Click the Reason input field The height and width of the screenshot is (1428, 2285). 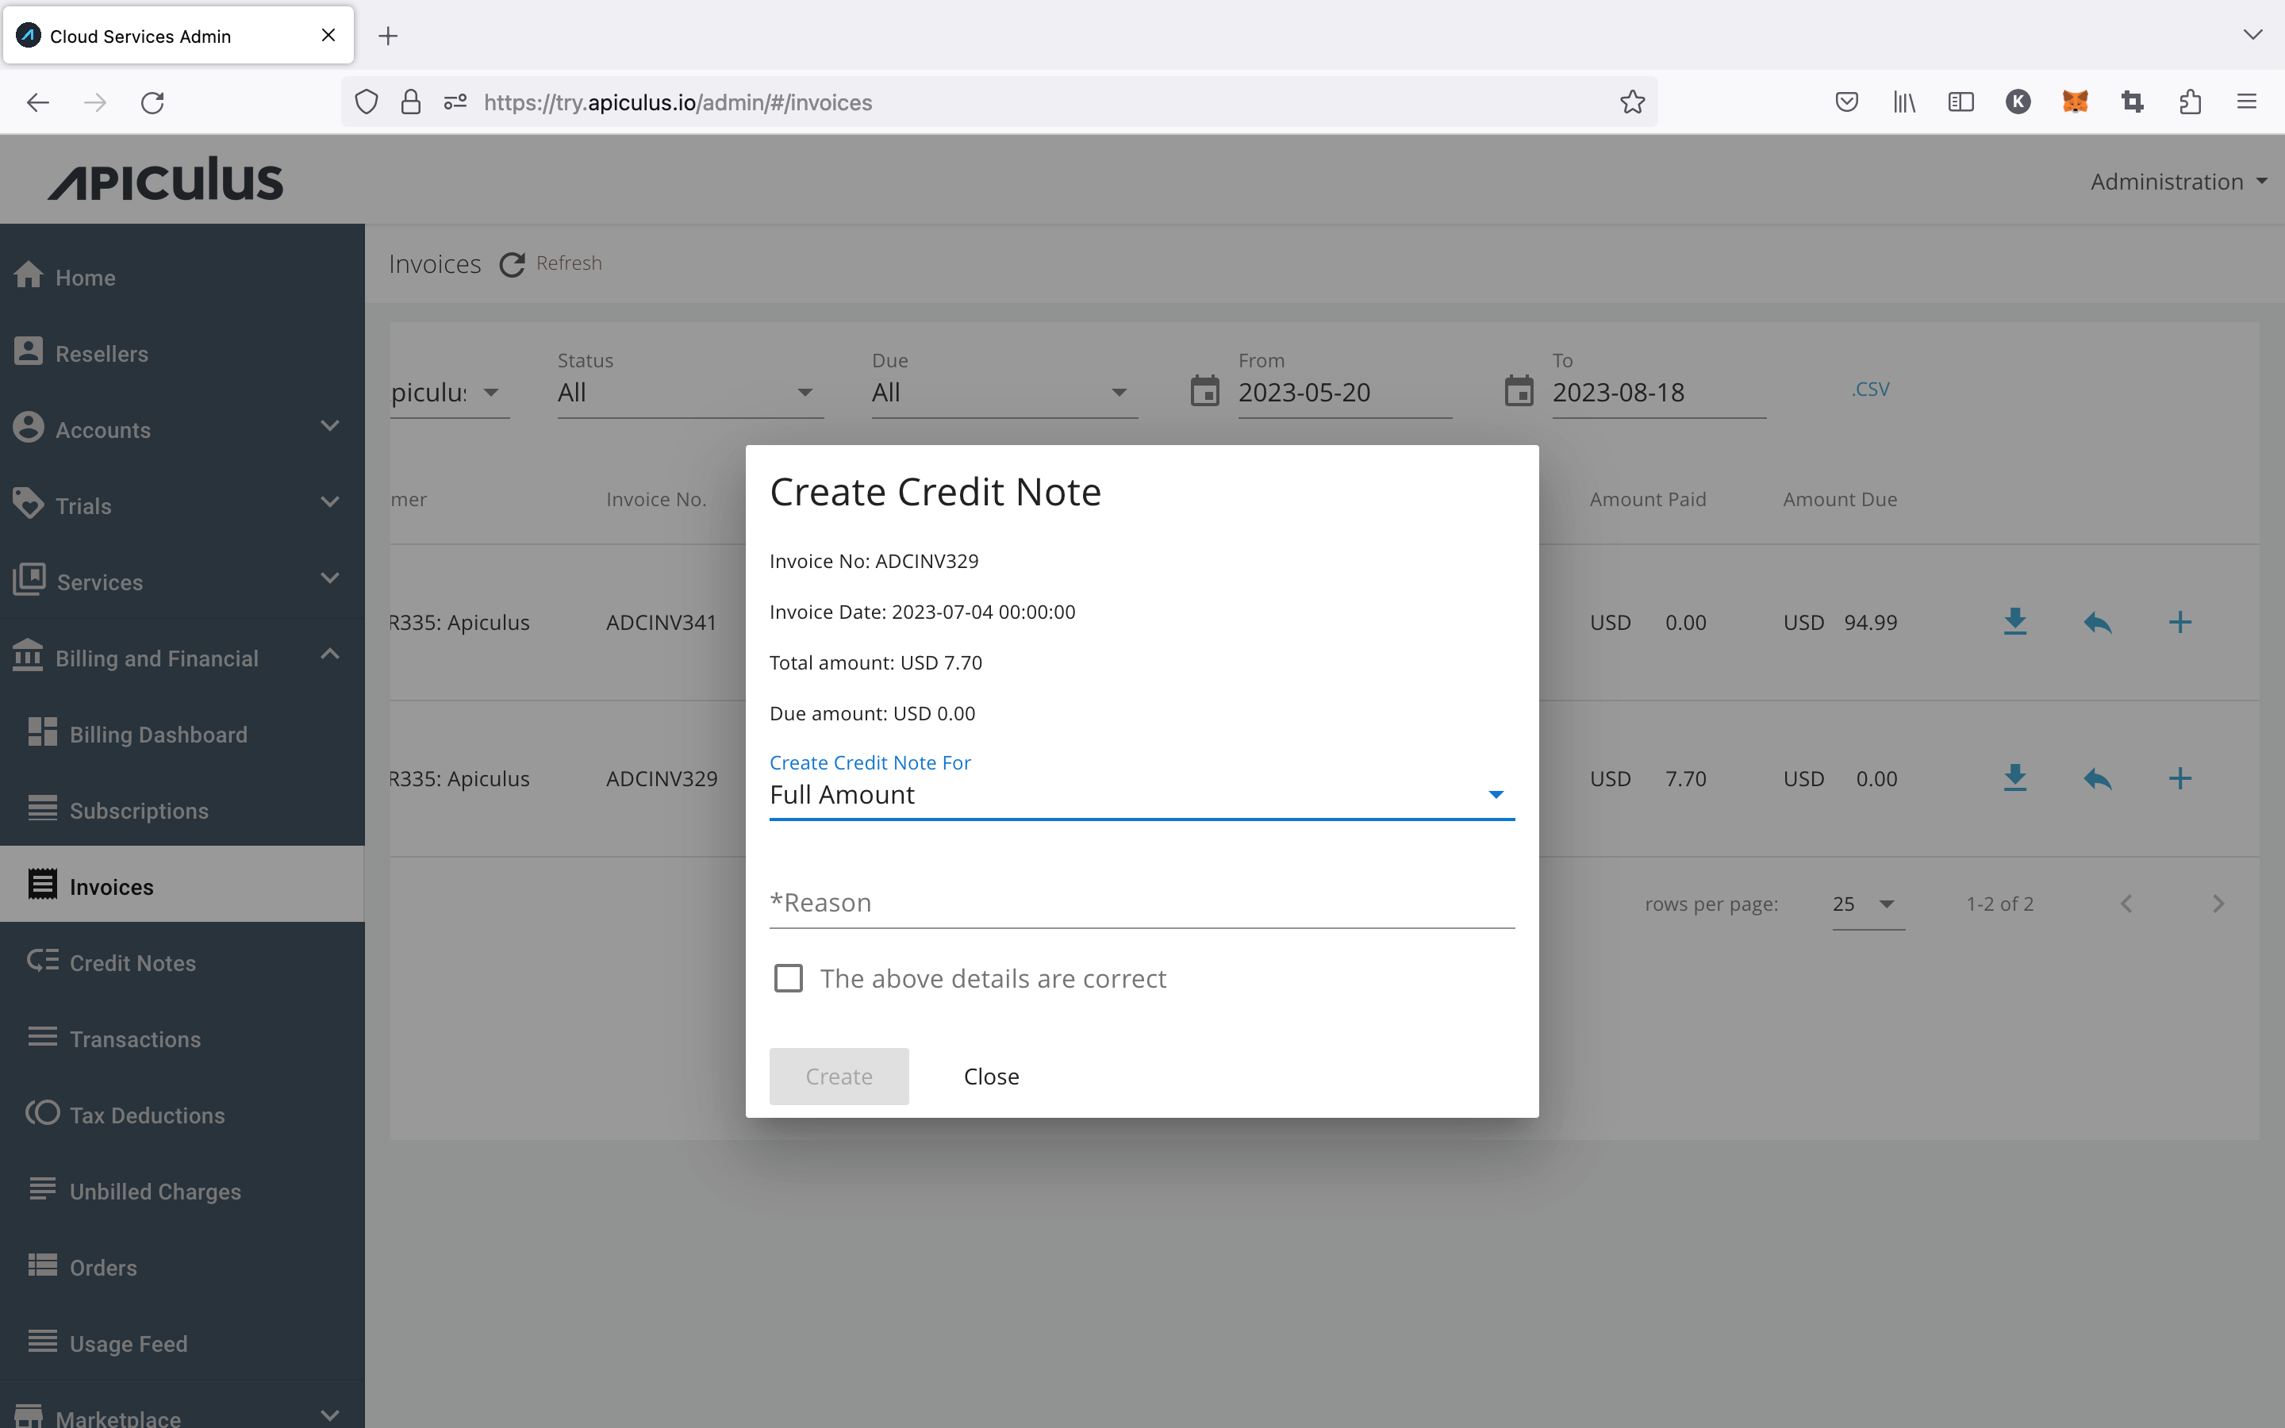pyautogui.click(x=1142, y=900)
